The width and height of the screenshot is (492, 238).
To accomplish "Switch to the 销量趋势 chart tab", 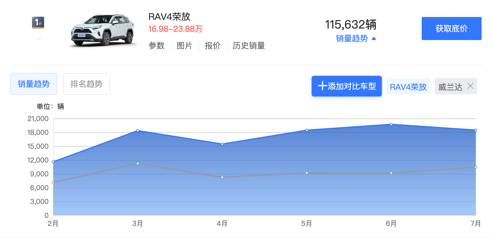I will point(34,84).
